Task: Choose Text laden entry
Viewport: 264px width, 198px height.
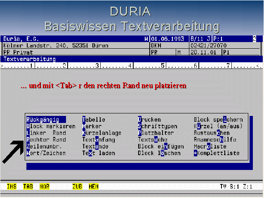Action: point(99,153)
